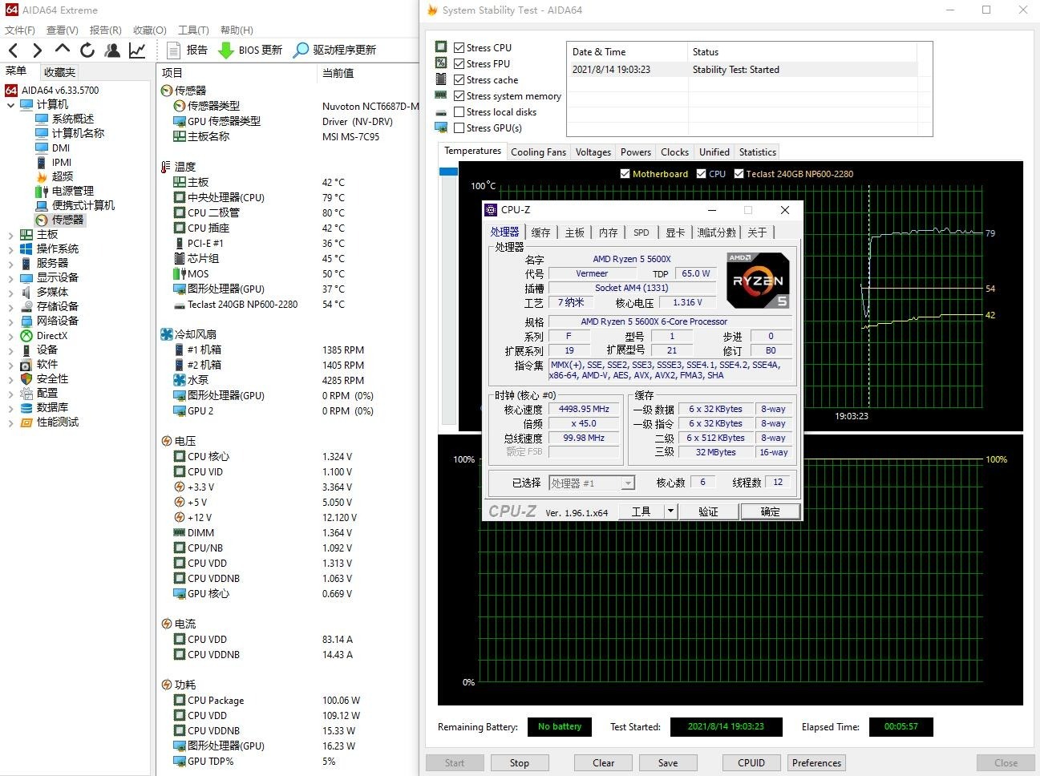The height and width of the screenshot is (776, 1040).
Task: Click the Up arrow toolbar icon
Action: pos(62,49)
